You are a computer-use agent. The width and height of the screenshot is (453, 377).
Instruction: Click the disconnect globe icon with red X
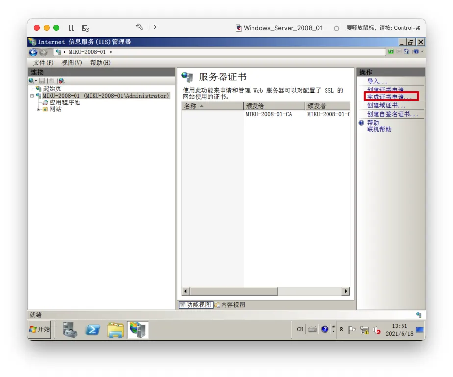point(61,81)
